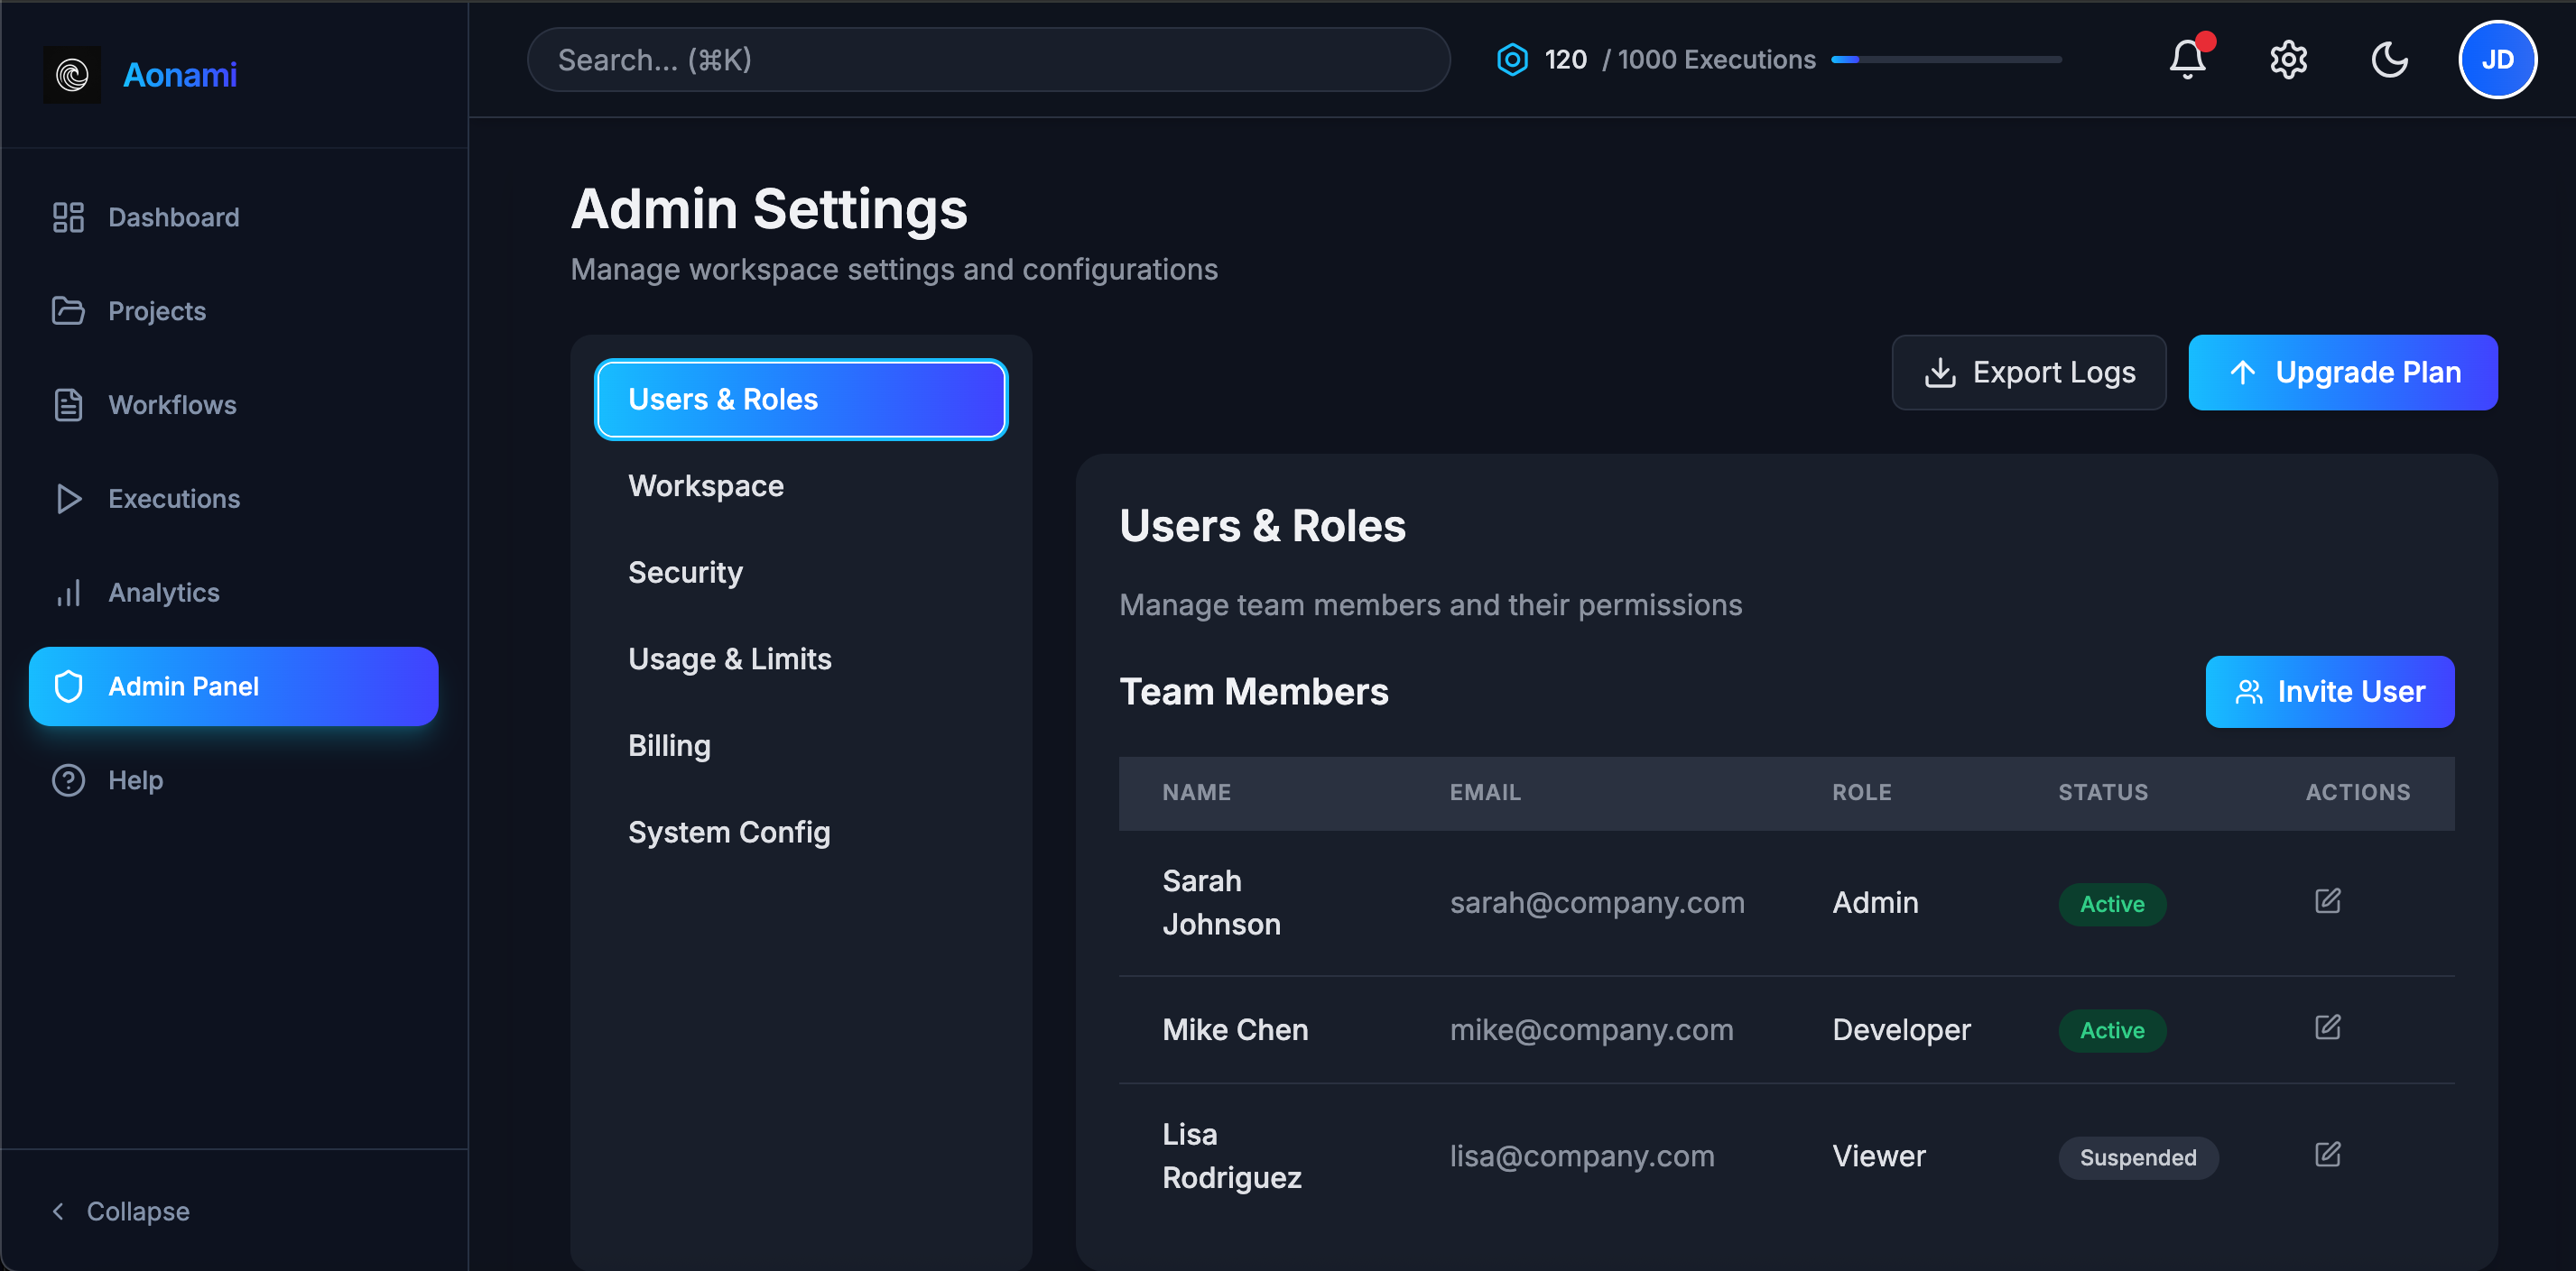Click the ACTIONS column header
Image resolution: width=2576 pixels, height=1271 pixels.
click(x=2357, y=792)
